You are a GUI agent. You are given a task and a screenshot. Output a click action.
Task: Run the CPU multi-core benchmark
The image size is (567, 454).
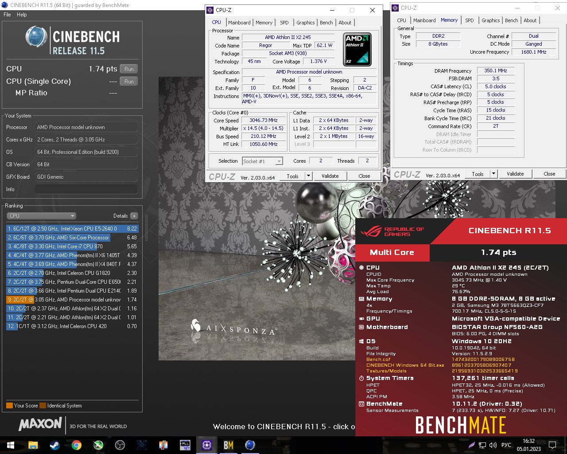(129, 69)
